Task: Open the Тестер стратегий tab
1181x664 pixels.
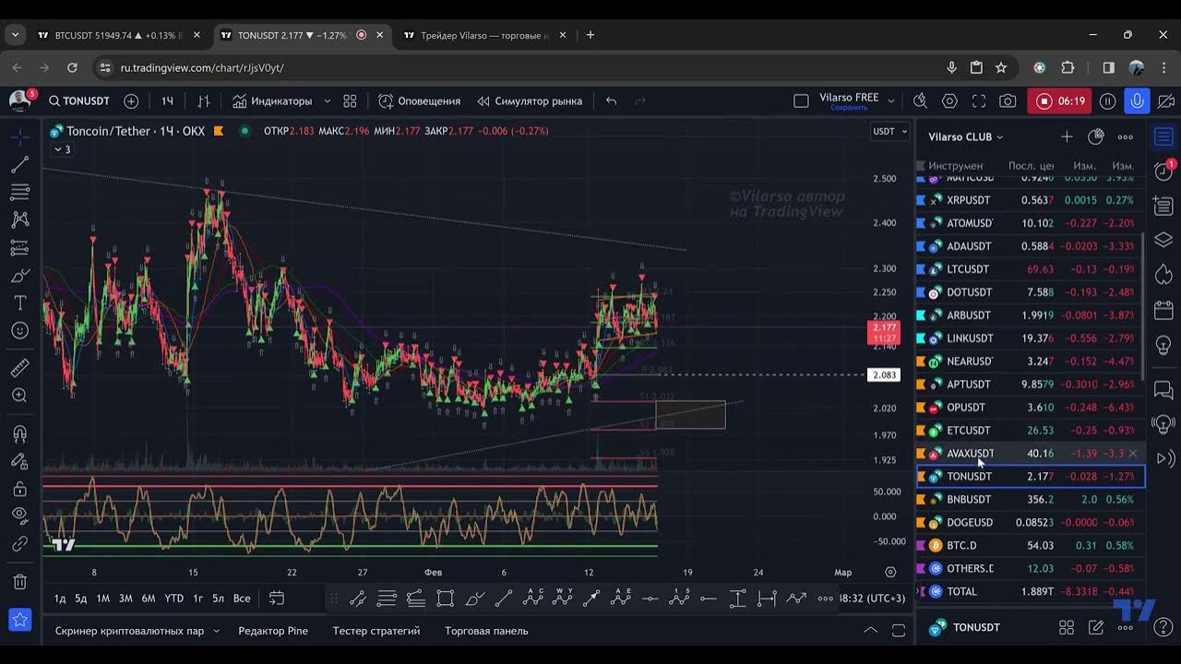Action: [x=376, y=631]
